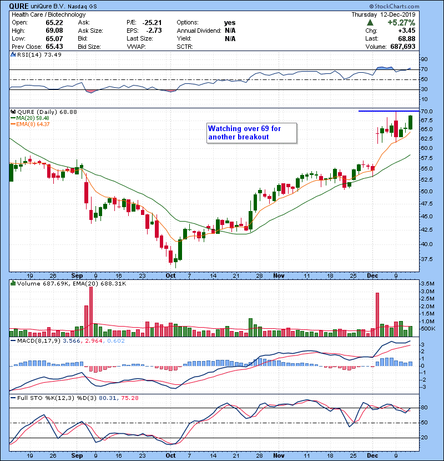Click the Volume 687.69K, EMA(20) 688.31K label

[72, 283]
